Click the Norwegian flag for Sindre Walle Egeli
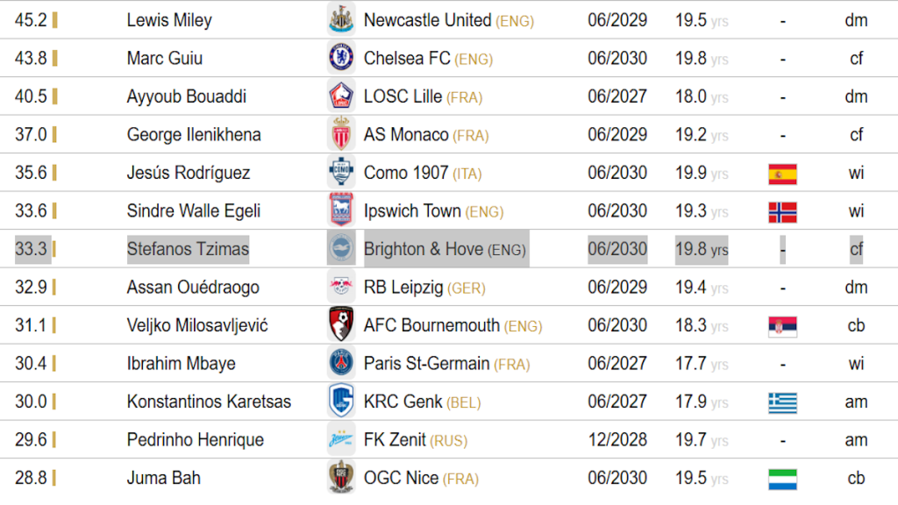Screen dimensions: 898x505 [x=782, y=211]
